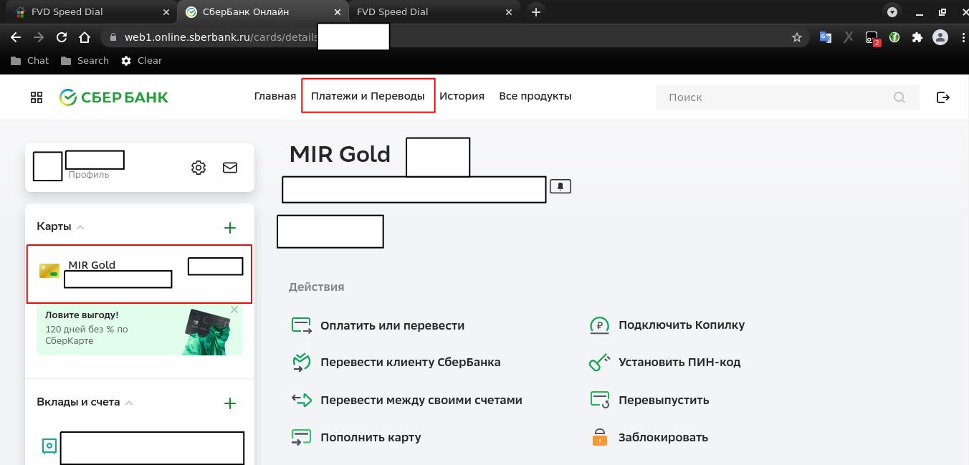This screenshot has width=969, height=465.
Task: Click the logout icon in the header
Action: (943, 97)
